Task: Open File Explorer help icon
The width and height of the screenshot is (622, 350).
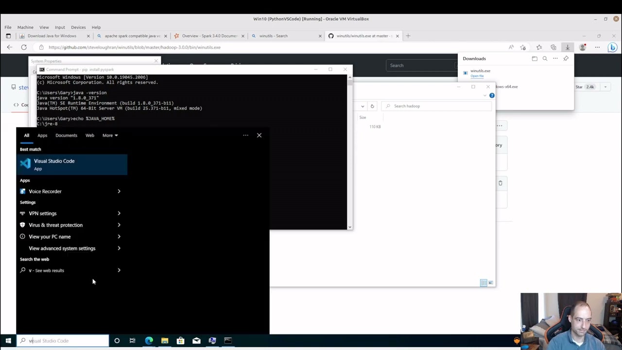Action: point(492,95)
